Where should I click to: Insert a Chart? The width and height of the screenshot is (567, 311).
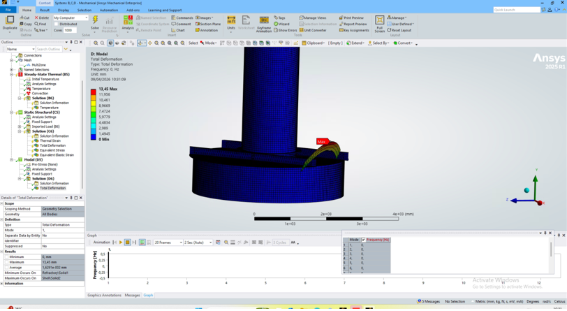pyautogui.click(x=178, y=30)
